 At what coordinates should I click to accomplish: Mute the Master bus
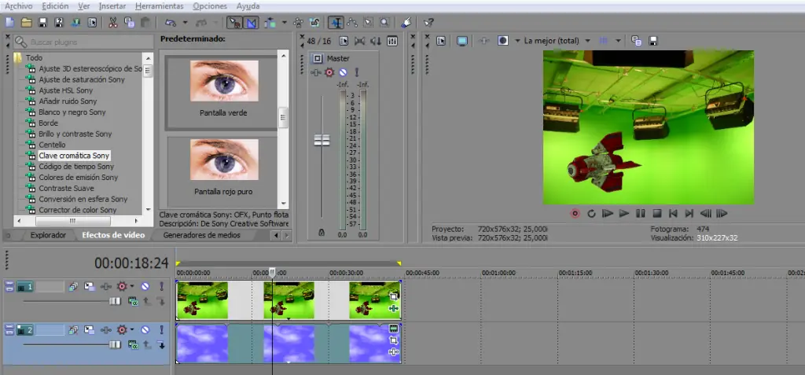click(x=343, y=72)
